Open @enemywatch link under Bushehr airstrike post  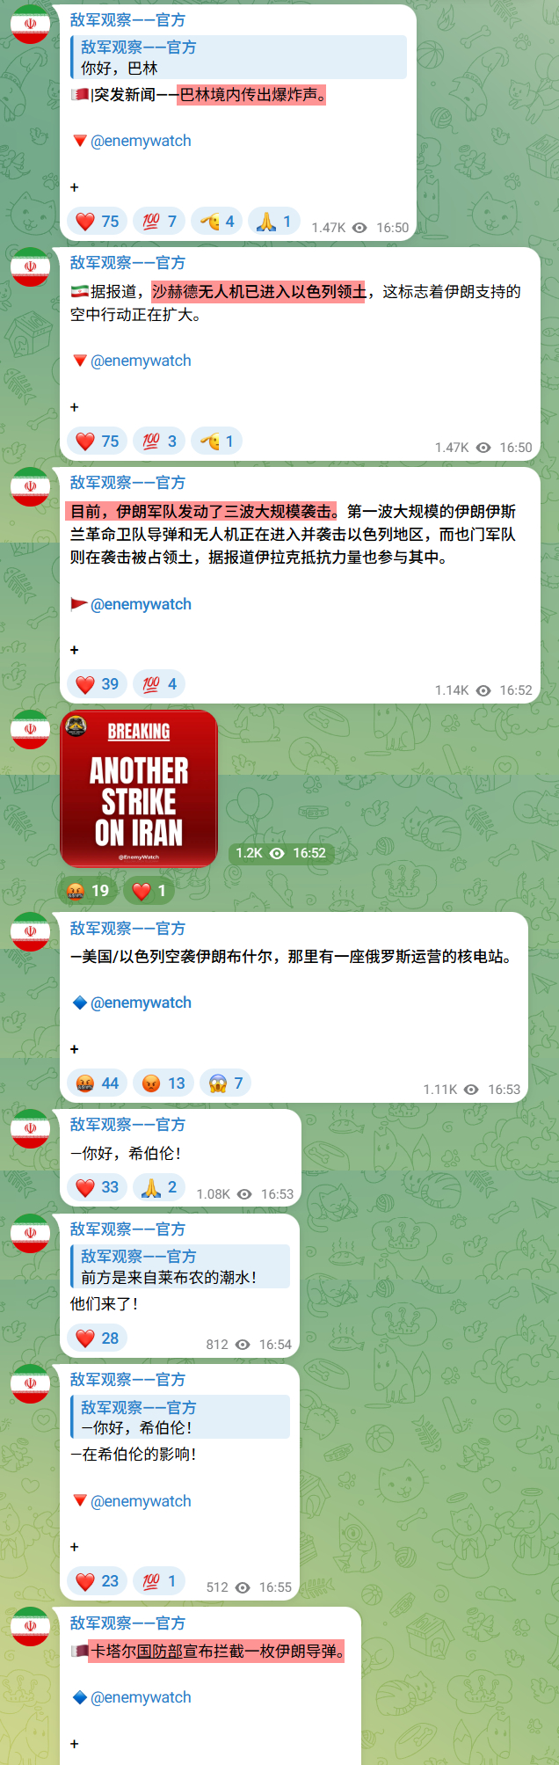point(141,1003)
